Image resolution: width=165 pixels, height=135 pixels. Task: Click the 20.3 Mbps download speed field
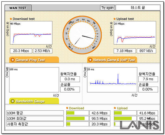pyautogui.click(x=21, y=51)
